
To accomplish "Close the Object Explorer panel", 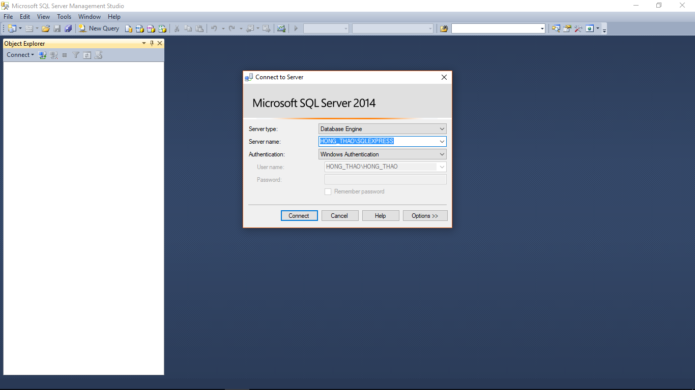I will click(160, 43).
